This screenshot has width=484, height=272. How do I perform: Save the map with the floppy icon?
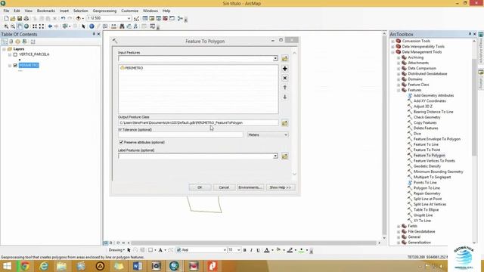(20, 18)
